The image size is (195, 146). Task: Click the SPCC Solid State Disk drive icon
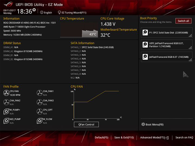coord(145,32)
